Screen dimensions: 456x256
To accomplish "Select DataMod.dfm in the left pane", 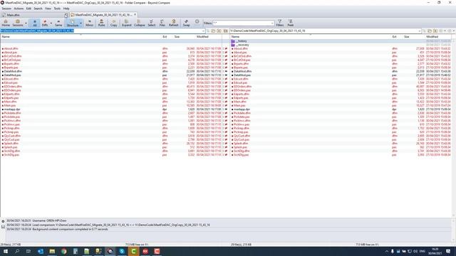I will point(13,71).
